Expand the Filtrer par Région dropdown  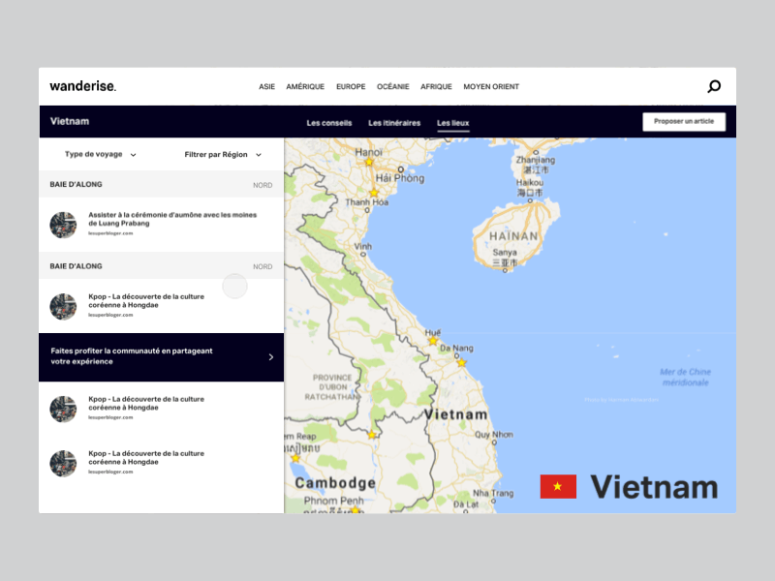point(215,154)
